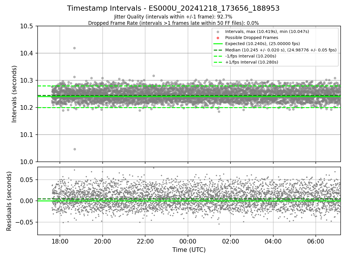Click the maximum outlier point near 10.419s
Screen dimensions: 347x260
tap(74, 48)
